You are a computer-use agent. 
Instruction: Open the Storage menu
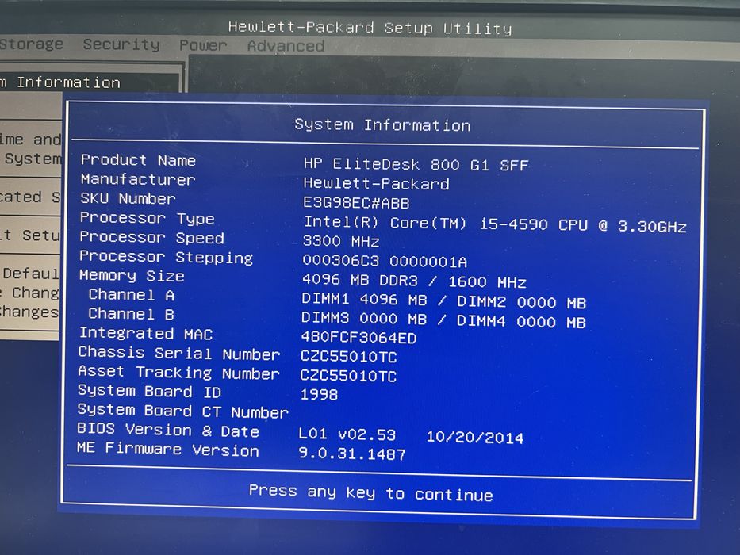32,44
